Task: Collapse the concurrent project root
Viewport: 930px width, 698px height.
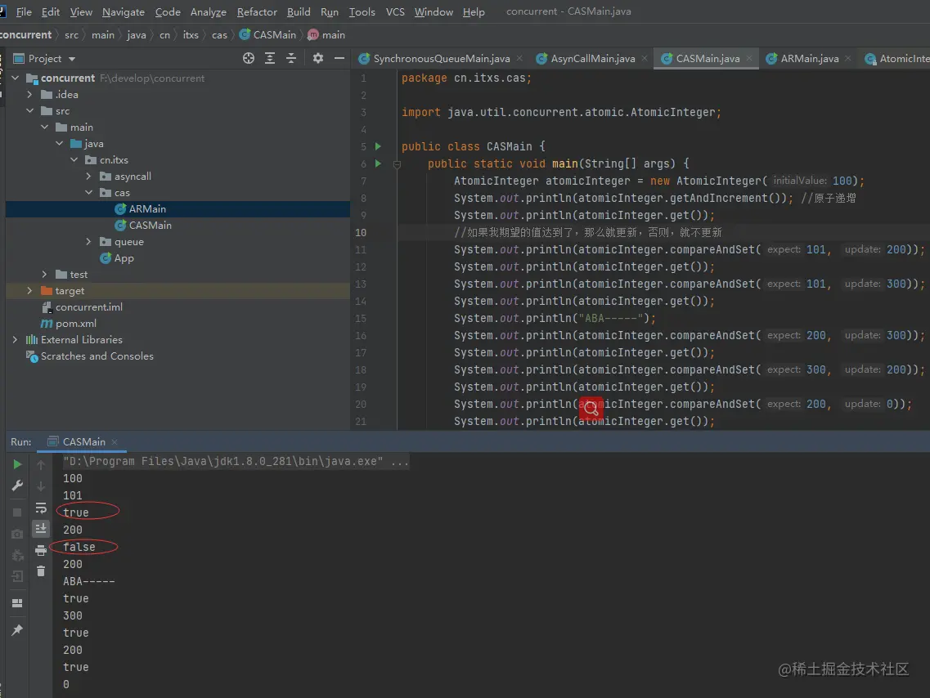Action: pos(16,78)
